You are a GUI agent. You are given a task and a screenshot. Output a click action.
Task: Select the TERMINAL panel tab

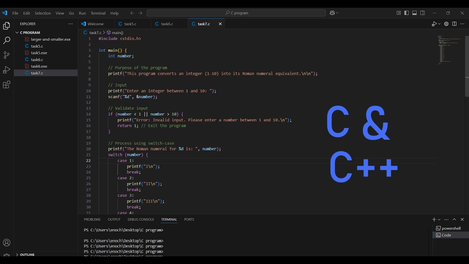pyautogui.click(x=169, y=219)
